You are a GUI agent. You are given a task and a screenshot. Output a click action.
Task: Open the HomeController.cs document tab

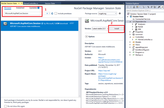tap(31, 4)
